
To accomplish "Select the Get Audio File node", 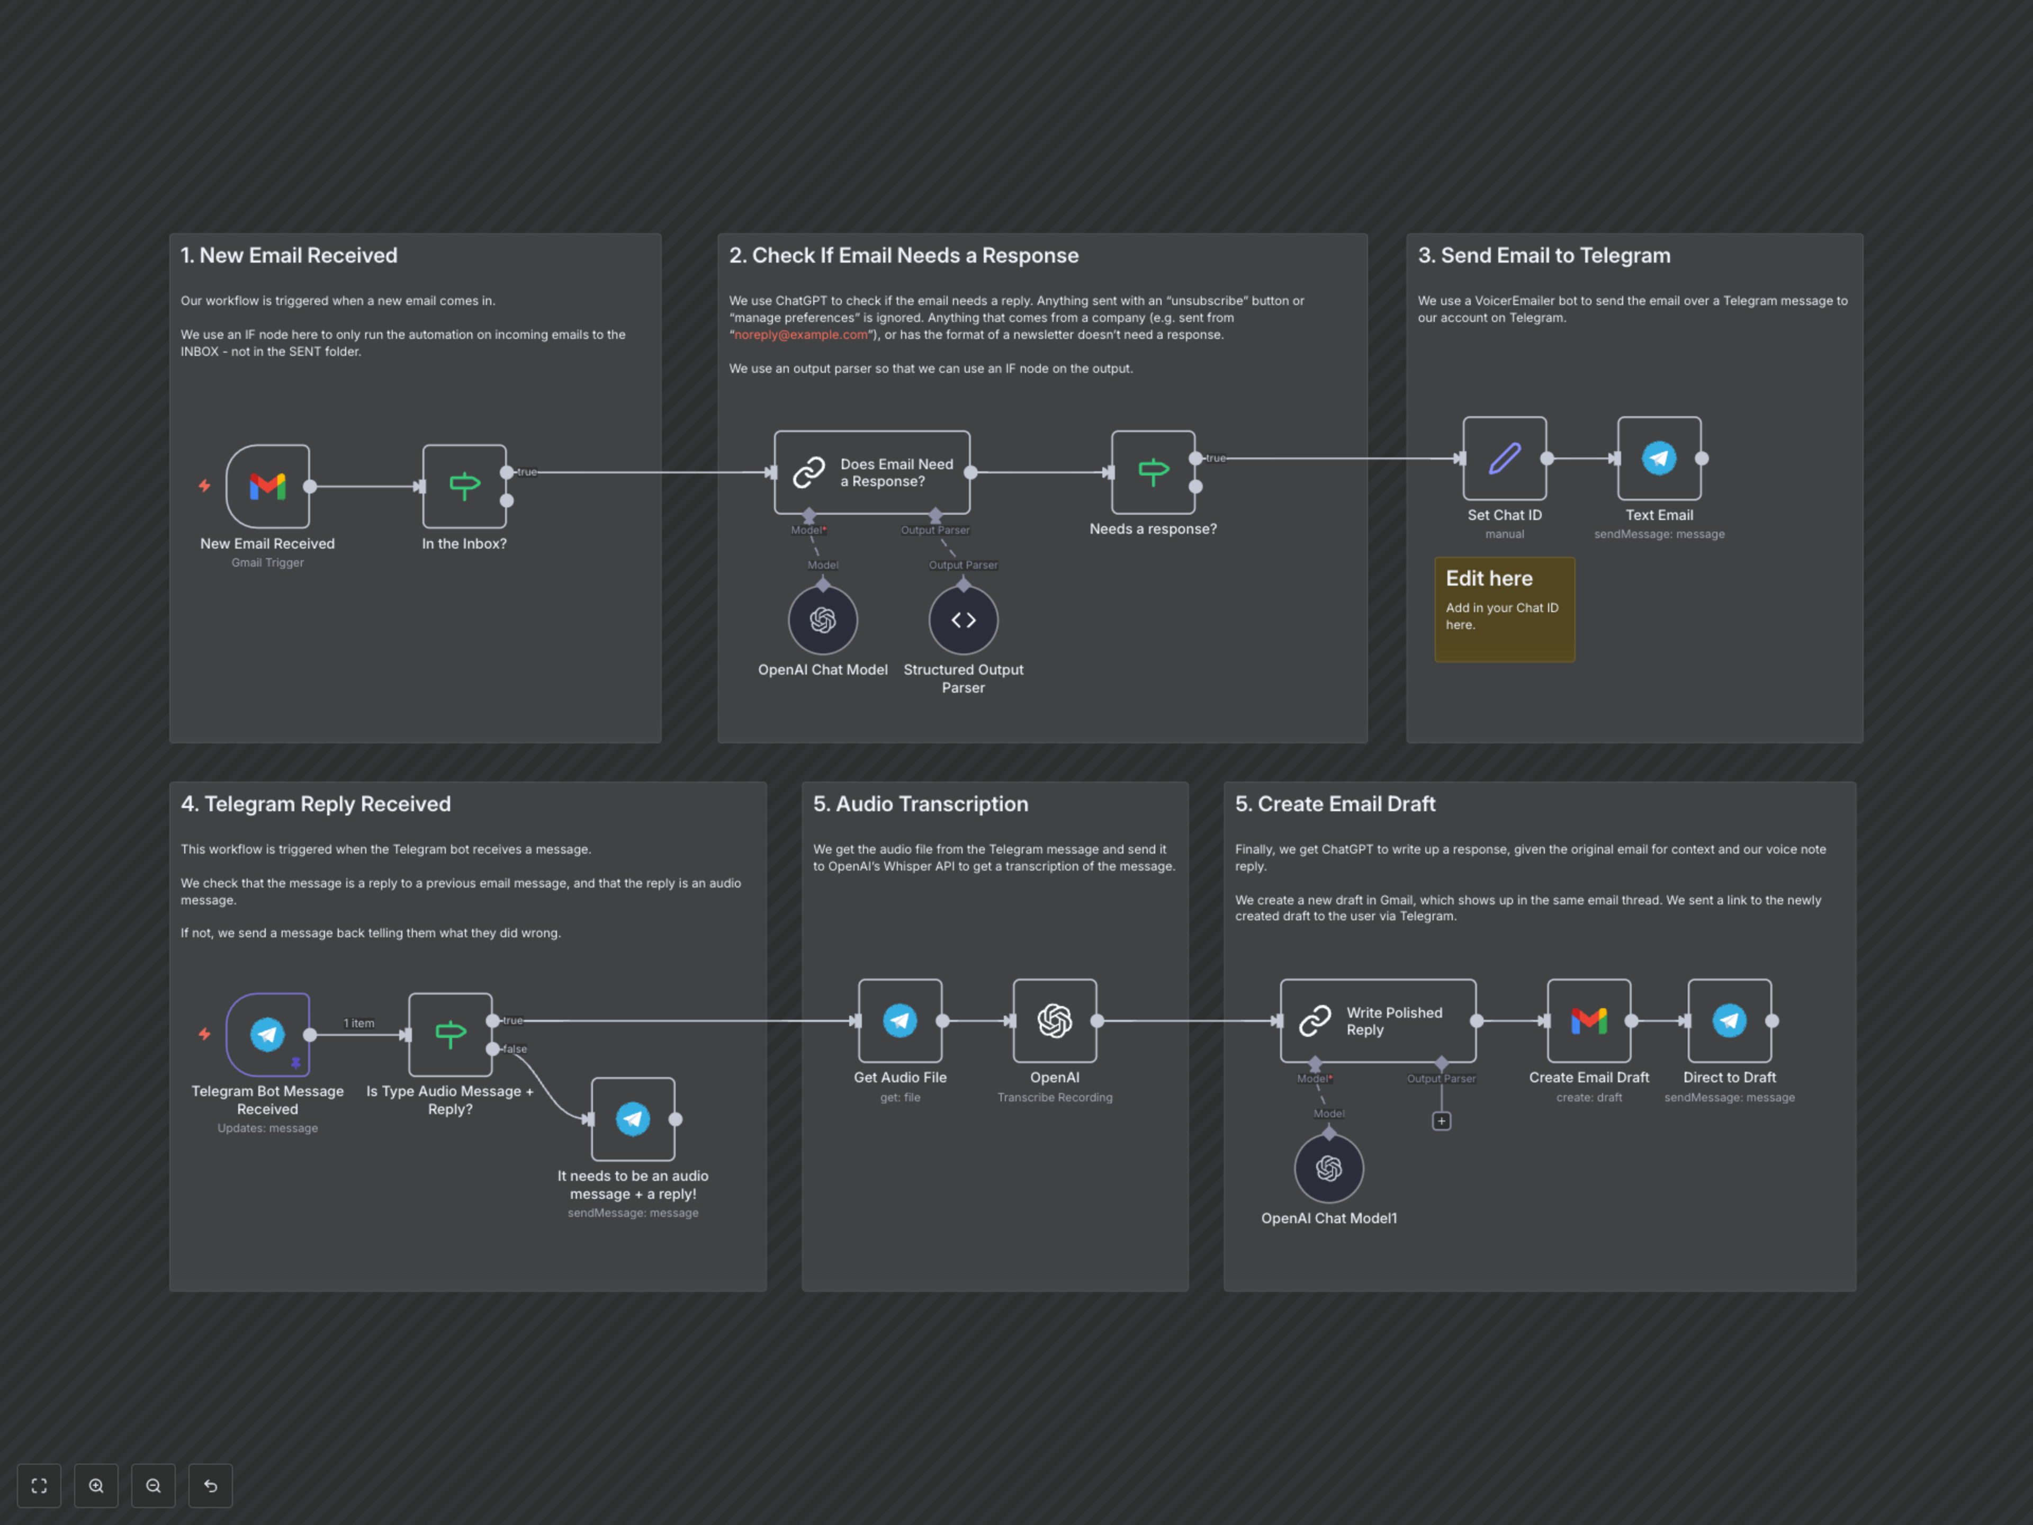I will pyautogui.click(x=900, y=1020).
